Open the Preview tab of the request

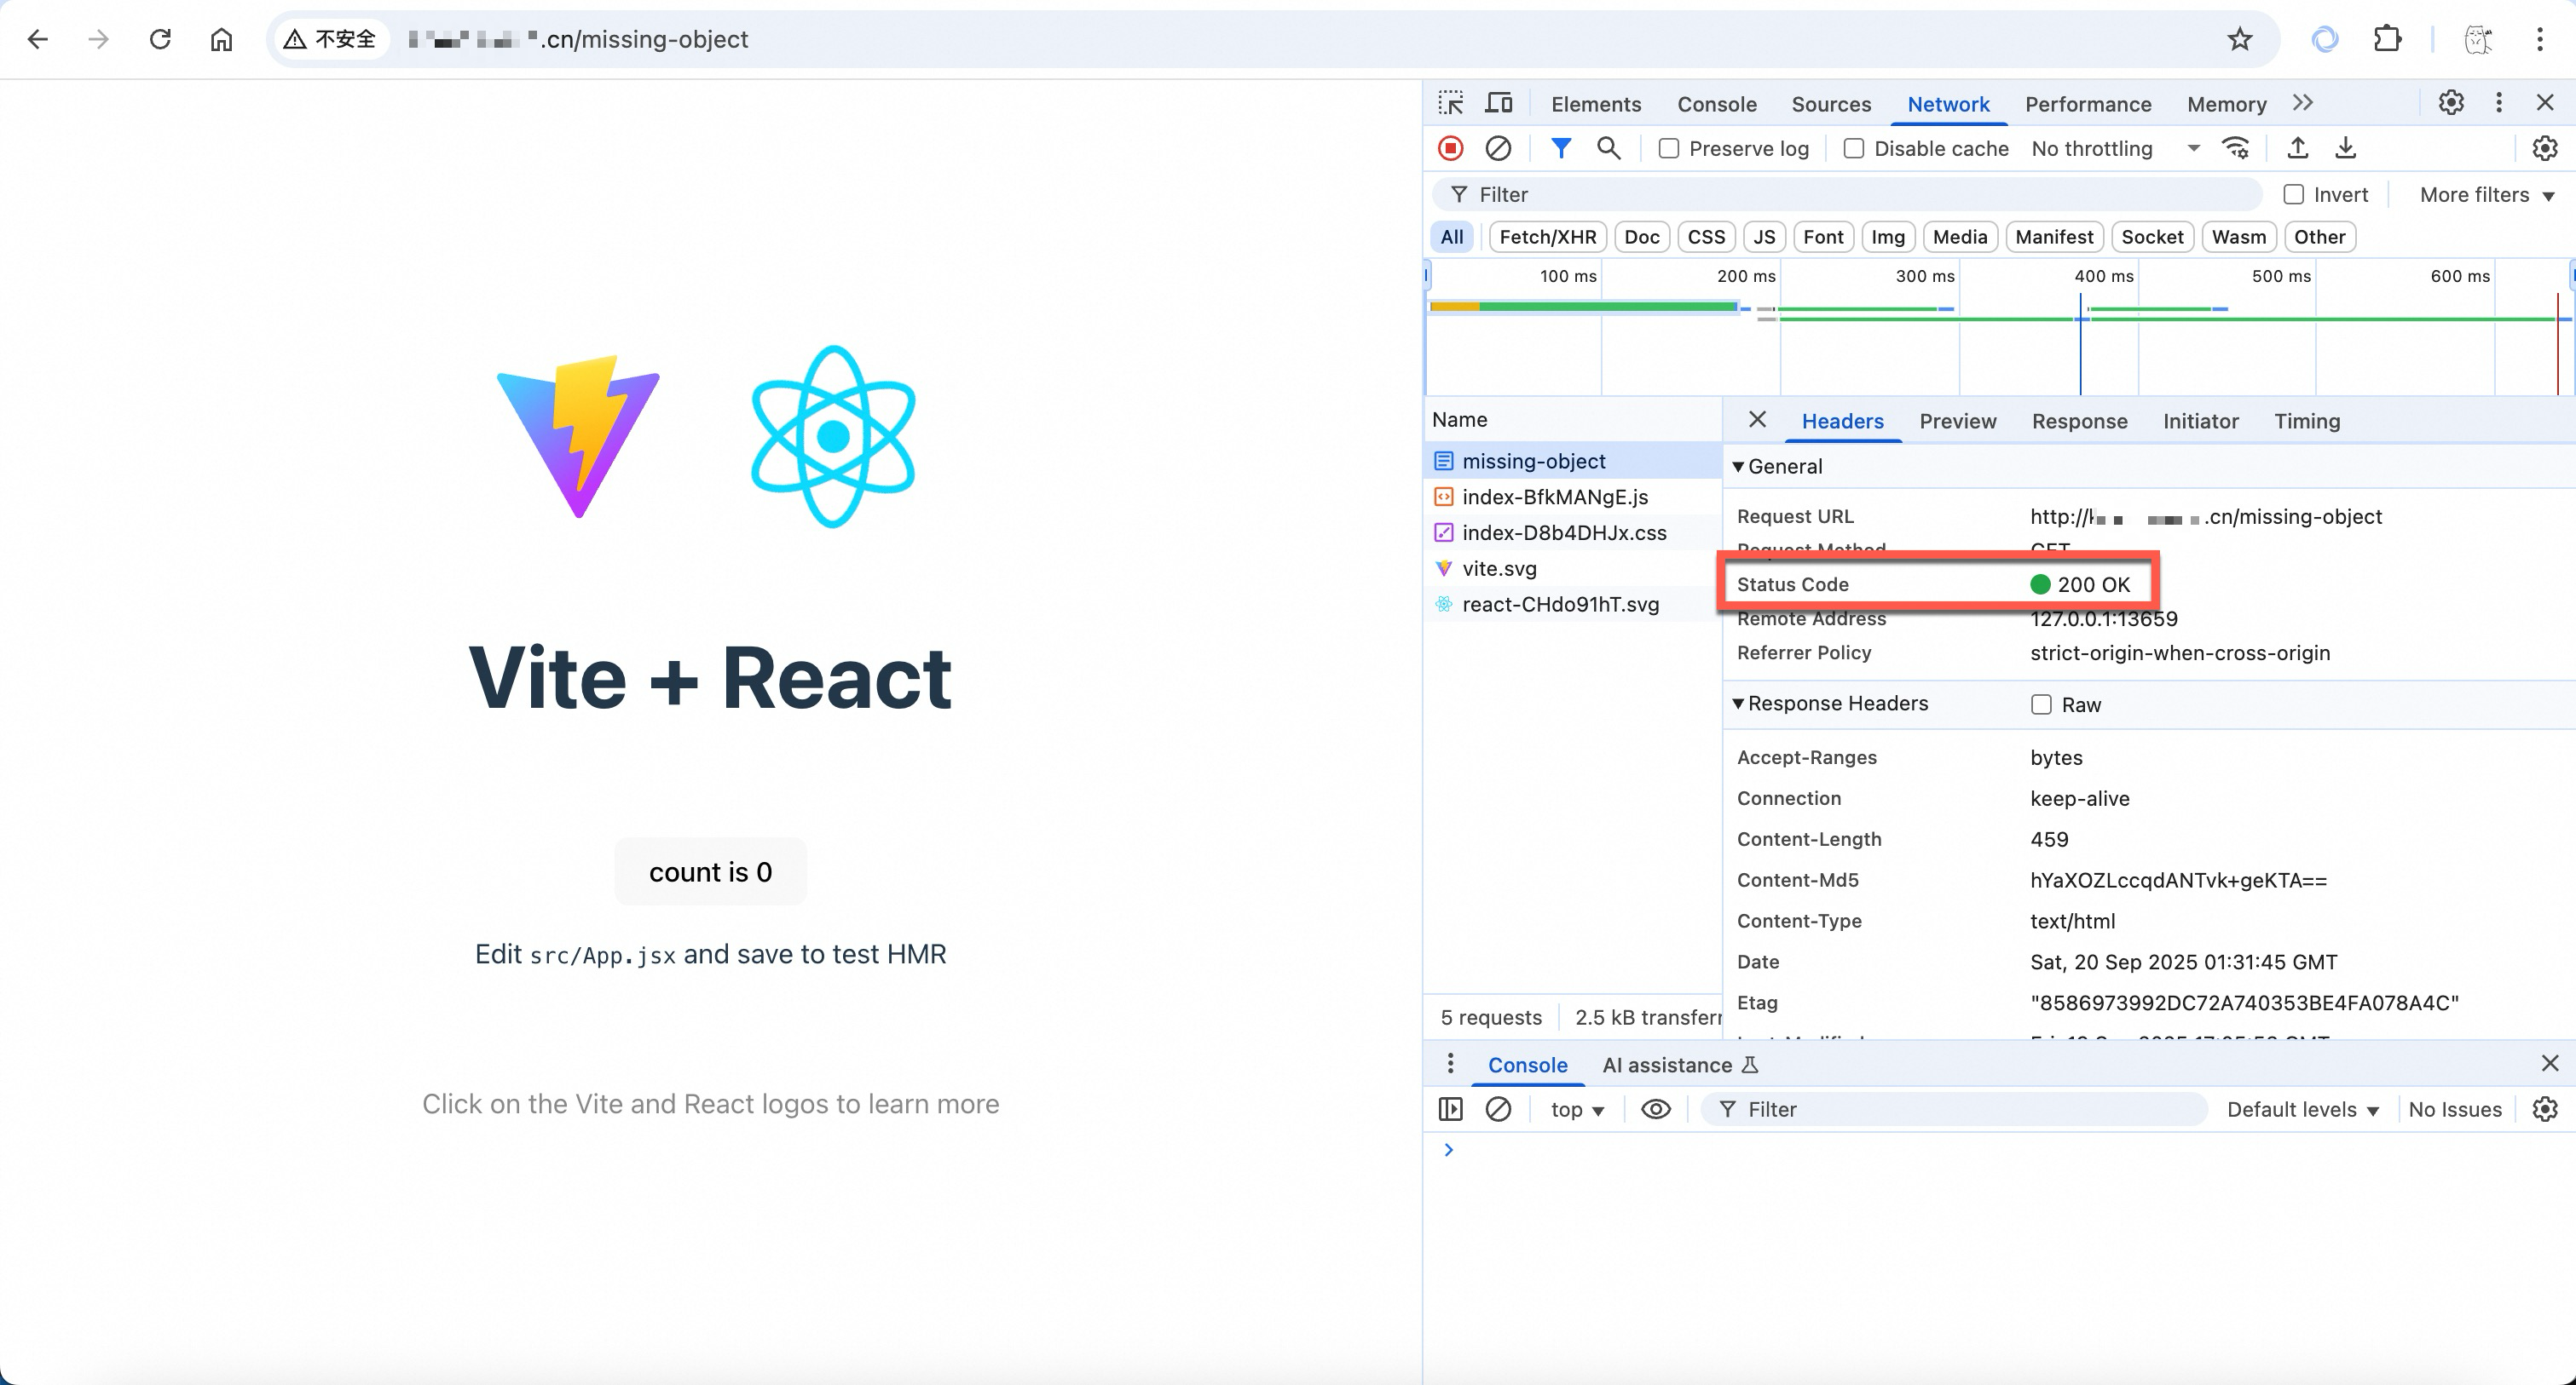click(1957, 421)
